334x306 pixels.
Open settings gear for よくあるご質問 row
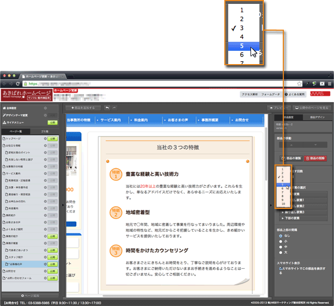45,229
